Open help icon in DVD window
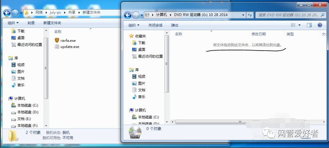Screen dimensions: 329x148 point(320,25)
